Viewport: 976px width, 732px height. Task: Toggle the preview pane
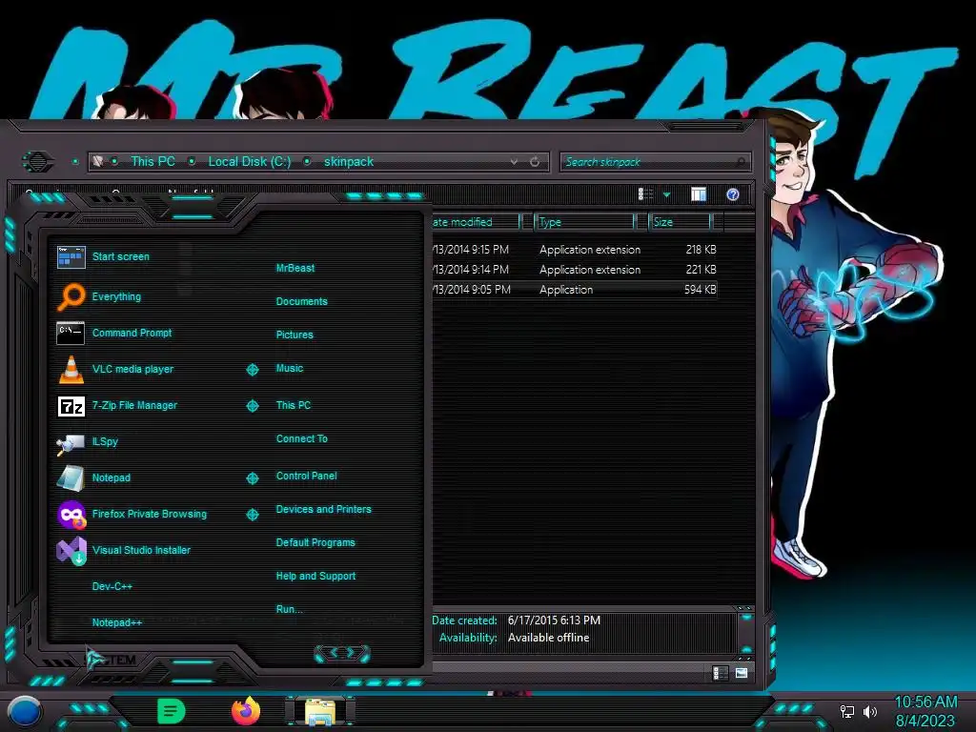[699, 194]
